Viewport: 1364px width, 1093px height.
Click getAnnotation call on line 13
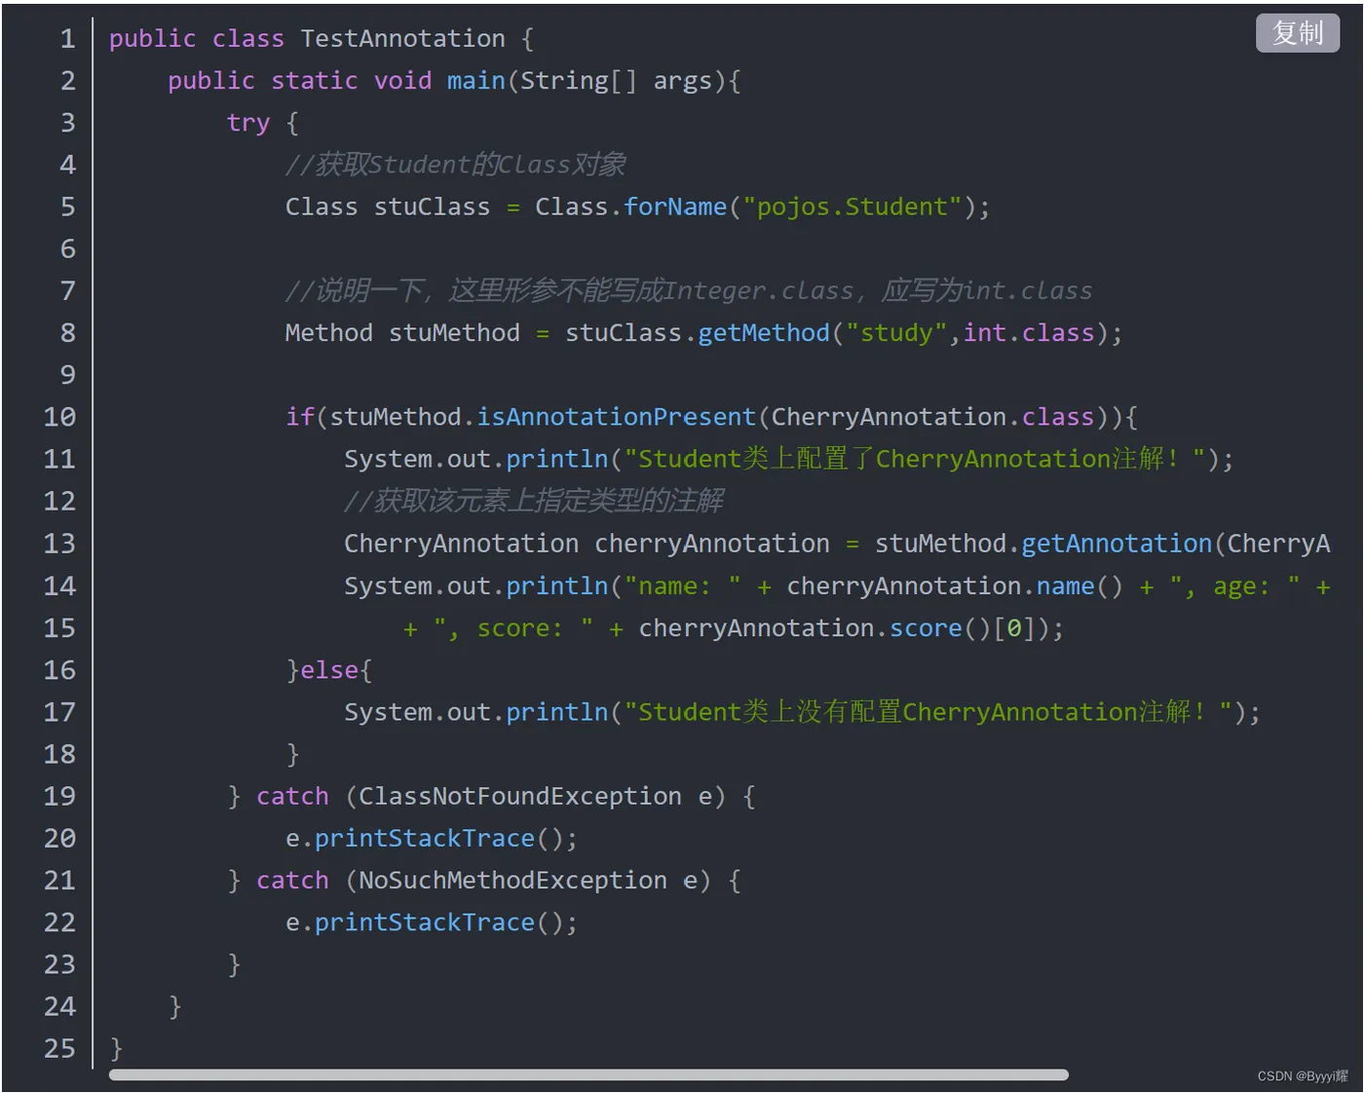coord(1116,544)
